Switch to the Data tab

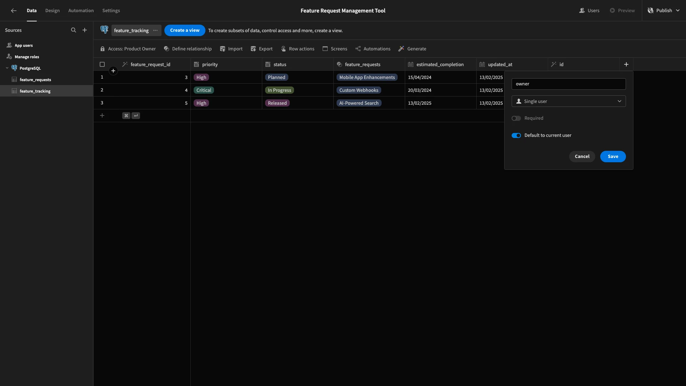31,11
